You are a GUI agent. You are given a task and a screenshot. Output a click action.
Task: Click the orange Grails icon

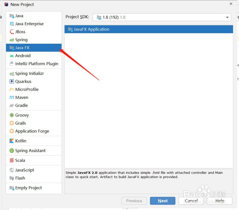pos(12,123)
